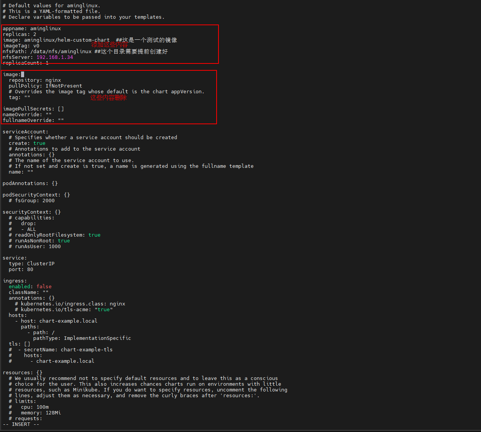Click the red 添加这些内容 annotation
The width and height of the screenshot is (481, 432).
(x=109, y=45)
